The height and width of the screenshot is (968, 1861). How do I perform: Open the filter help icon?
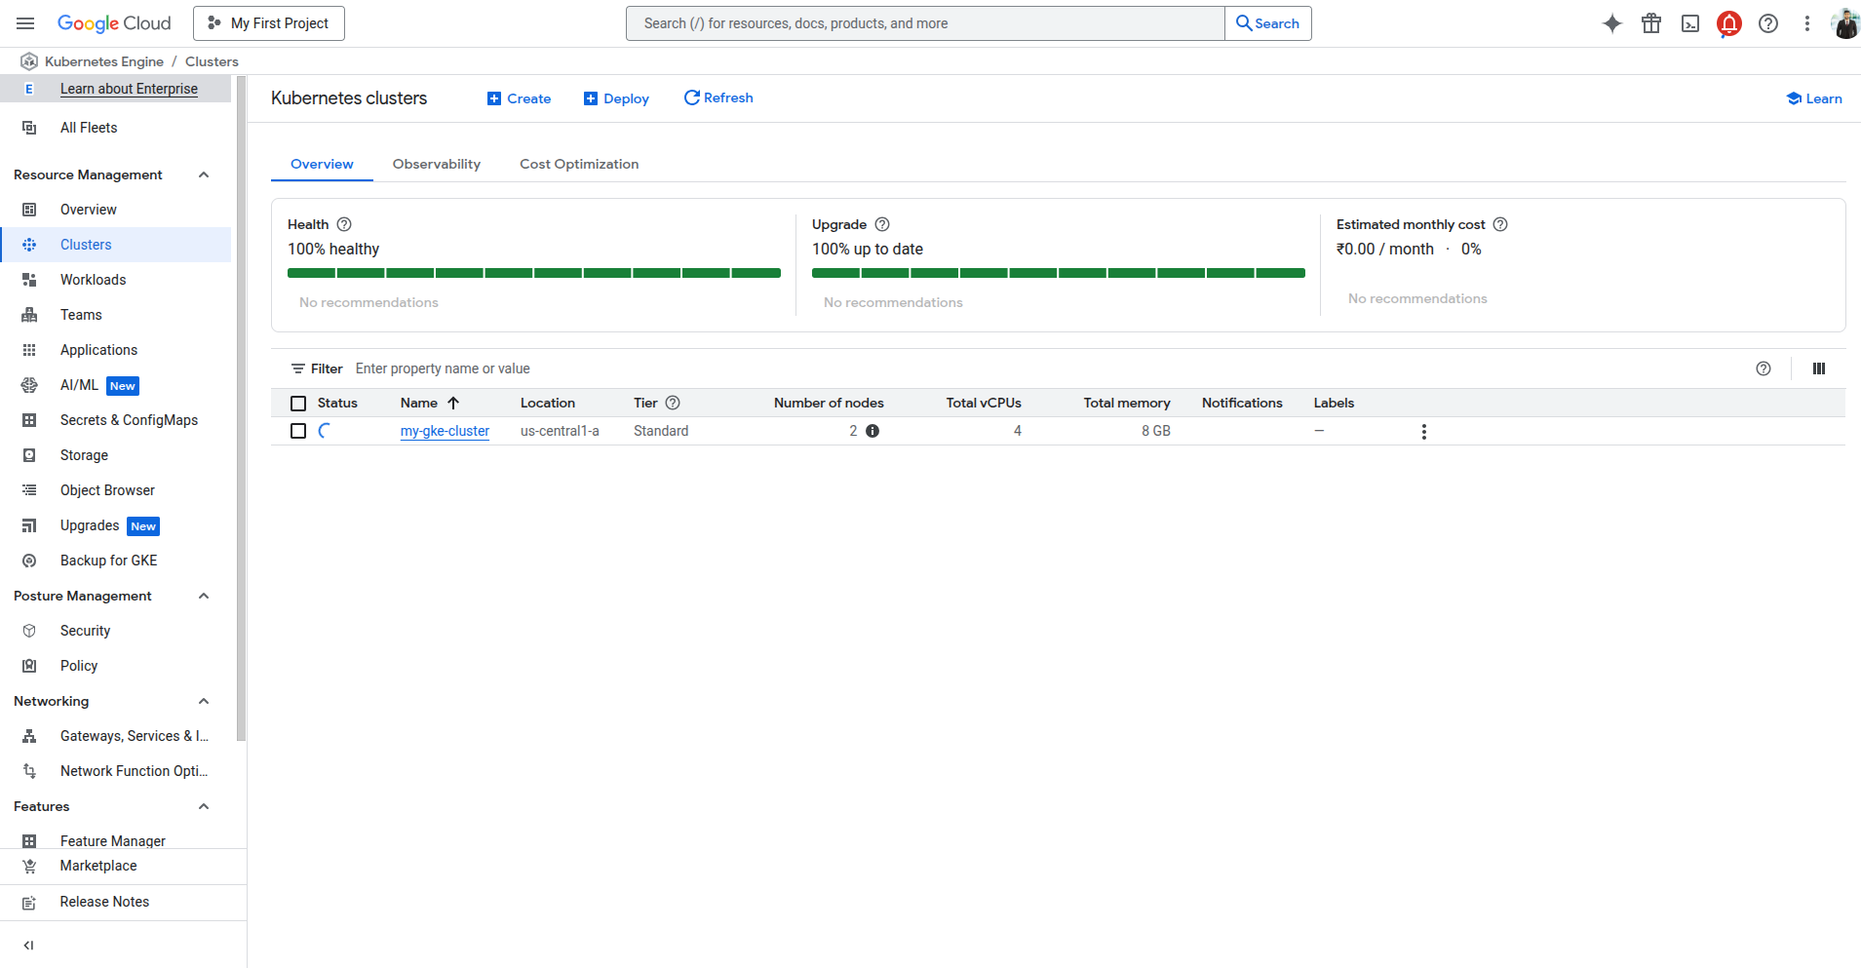coord(1764,368)
